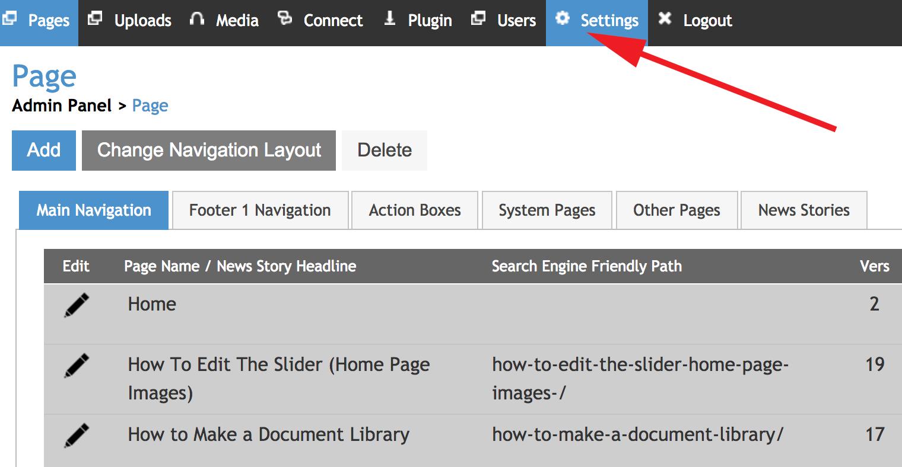This screenshot has height=467, width=902.
Task: Switch to the Footer 1 Navigation tab
Action: tap(260, 210)
